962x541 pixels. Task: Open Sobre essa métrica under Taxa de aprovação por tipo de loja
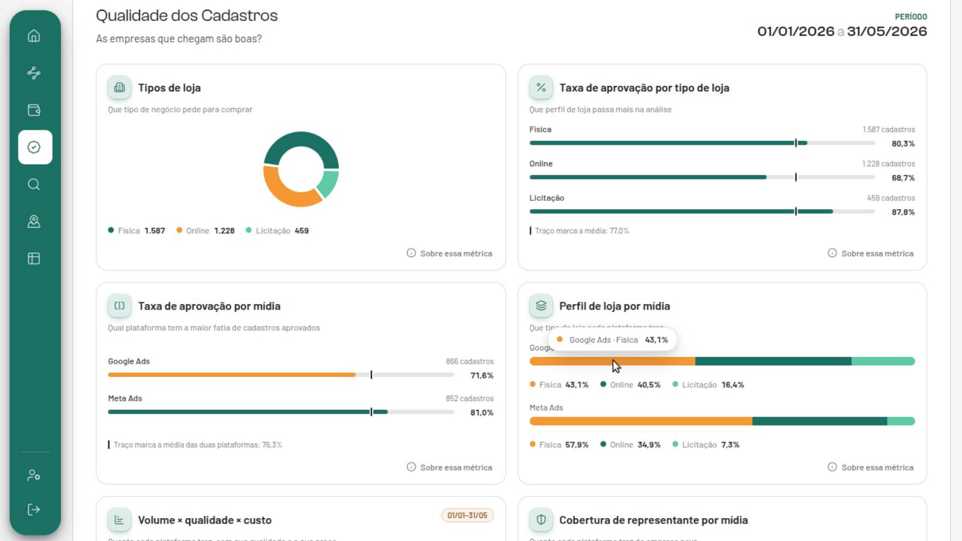click(871, 254)
